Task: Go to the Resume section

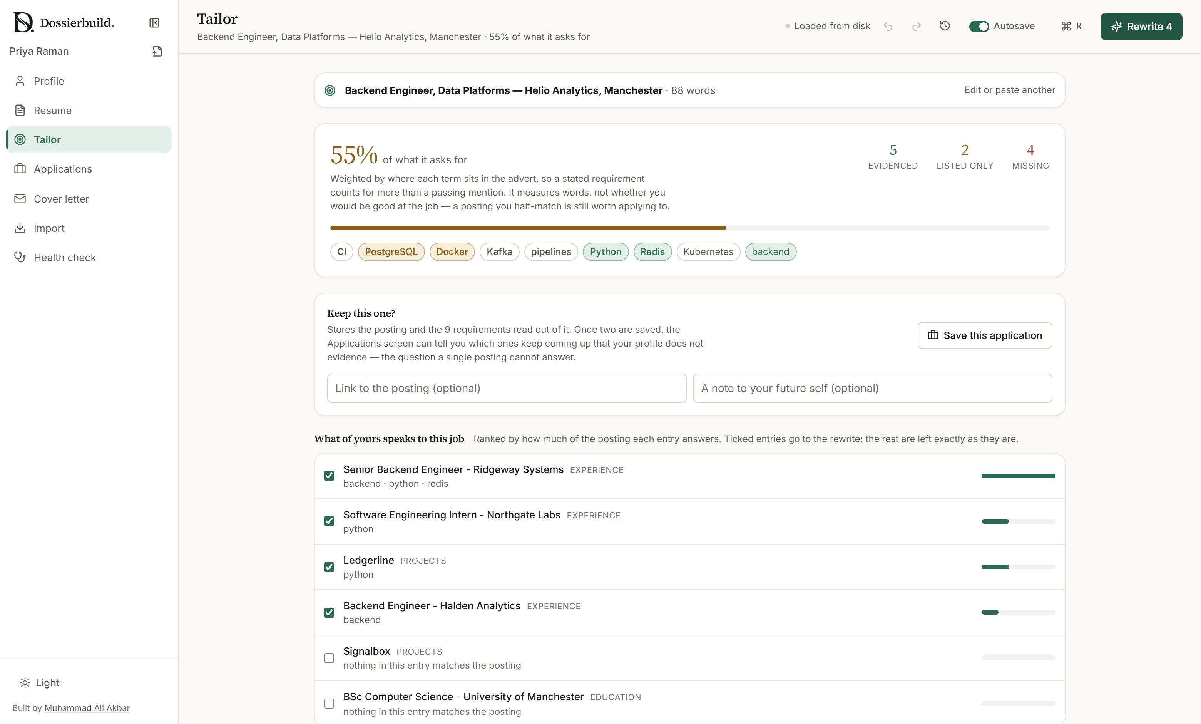Action: [89, 110]
